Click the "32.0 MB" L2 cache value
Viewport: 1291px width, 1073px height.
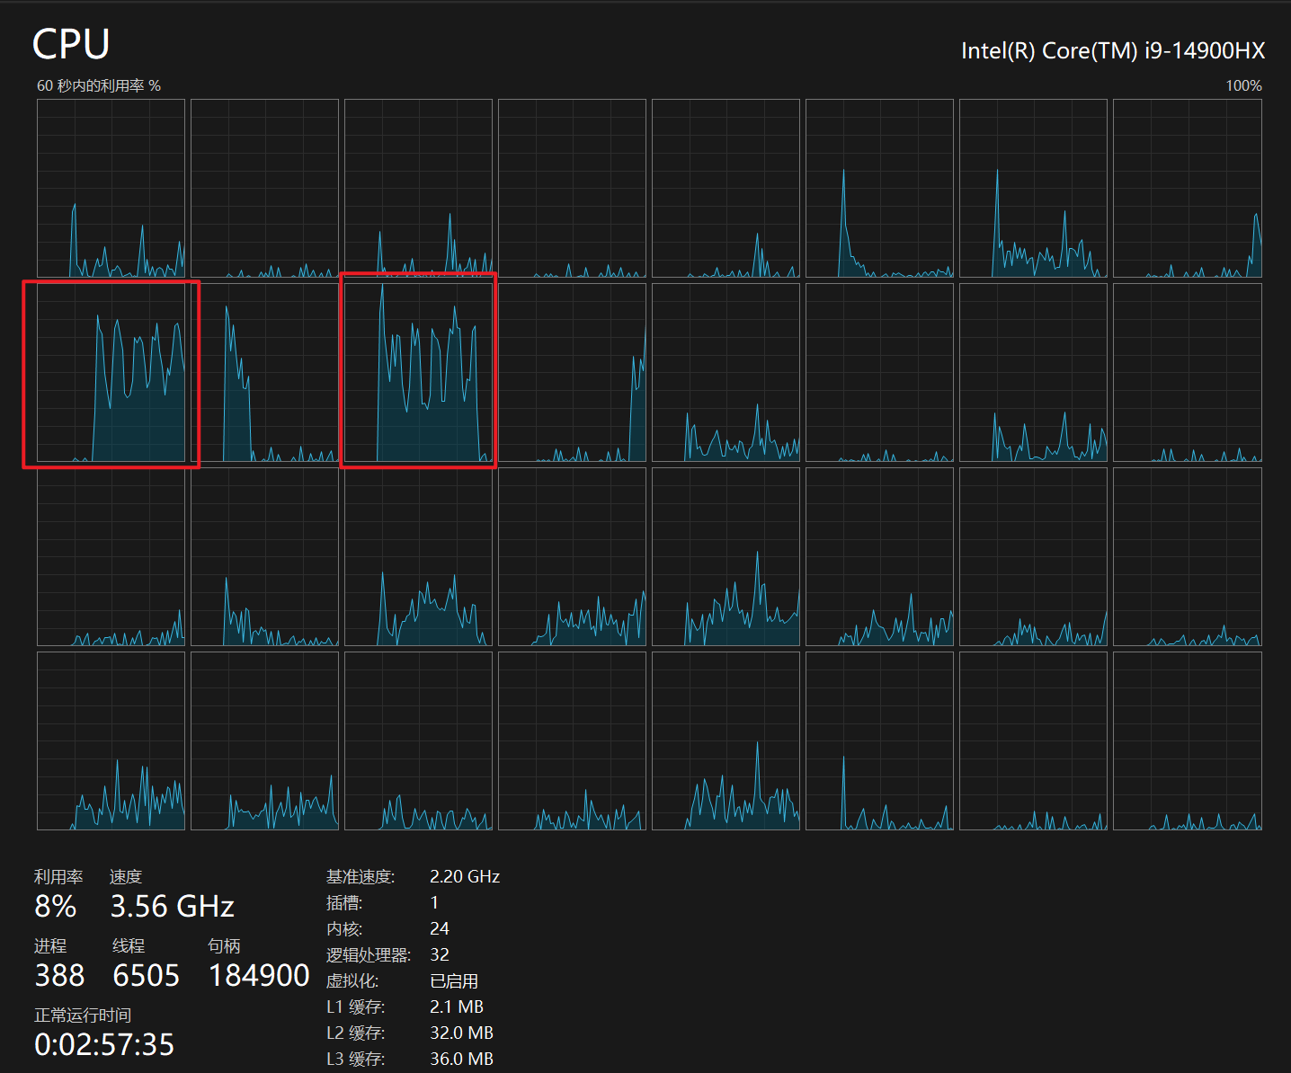pos(462,1033)
